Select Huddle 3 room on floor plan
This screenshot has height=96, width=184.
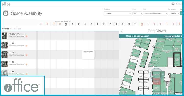coord(156,93)
